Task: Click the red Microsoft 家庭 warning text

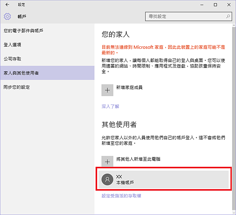Action: tap(163, 50)
